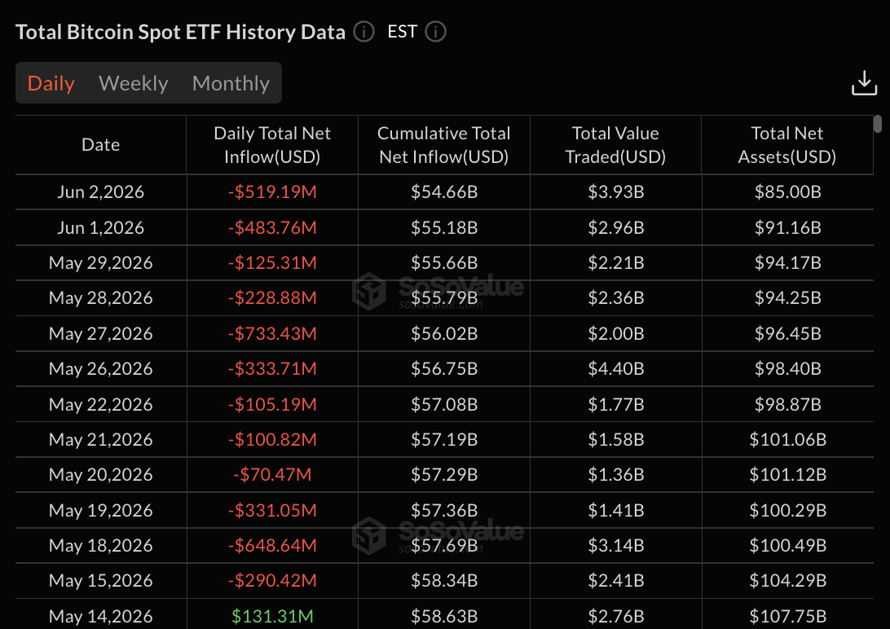The height and width of the screenshot is (629, 890).
Task: Select the May 20,2026 date cell
Action: tap(100, 475)
